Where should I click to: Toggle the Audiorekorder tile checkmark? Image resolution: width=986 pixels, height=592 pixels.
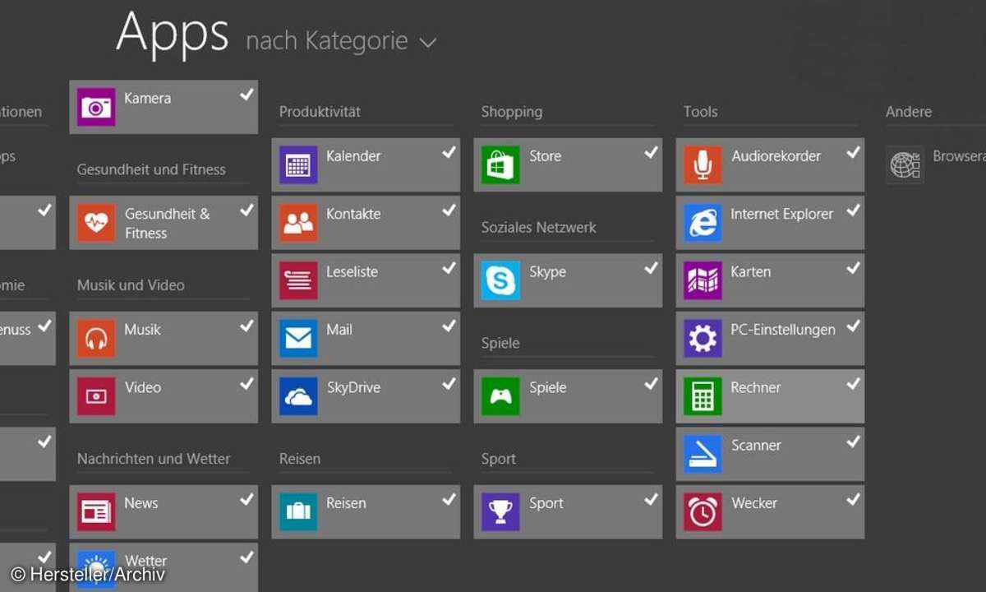coord(853,153)
